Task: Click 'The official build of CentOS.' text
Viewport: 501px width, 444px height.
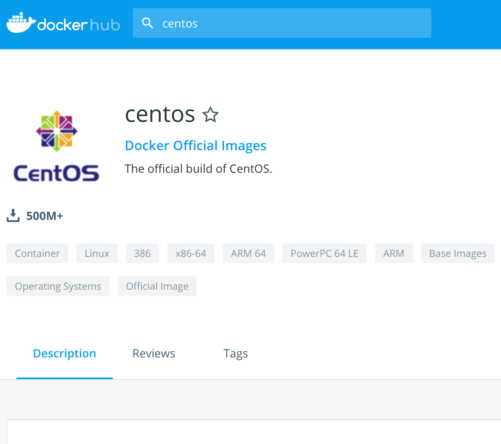Action: pos(198,169)
